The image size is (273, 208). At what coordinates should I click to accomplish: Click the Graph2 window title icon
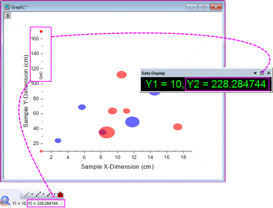pyautogui.click(x=7, y=7)
